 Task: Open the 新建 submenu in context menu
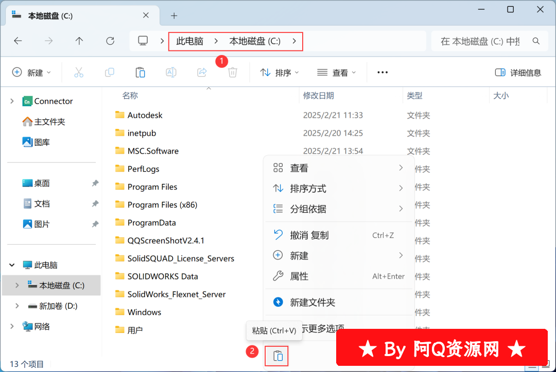(x=339, y=255)
